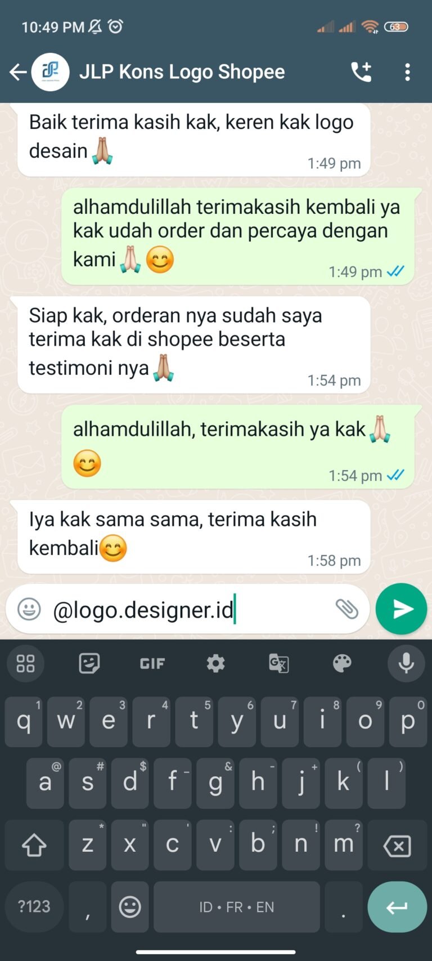Open the keyboard GIF search

click(152, 664)
